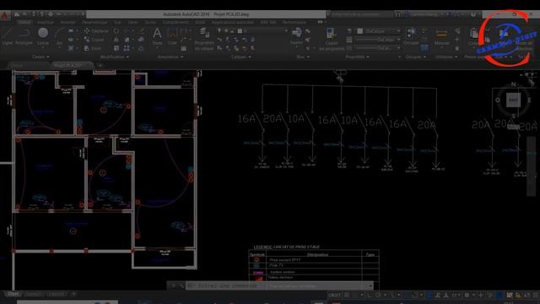Open the Paramétrique ribbon tab
The image size is (540, 304).
click(x=94, y=23)
